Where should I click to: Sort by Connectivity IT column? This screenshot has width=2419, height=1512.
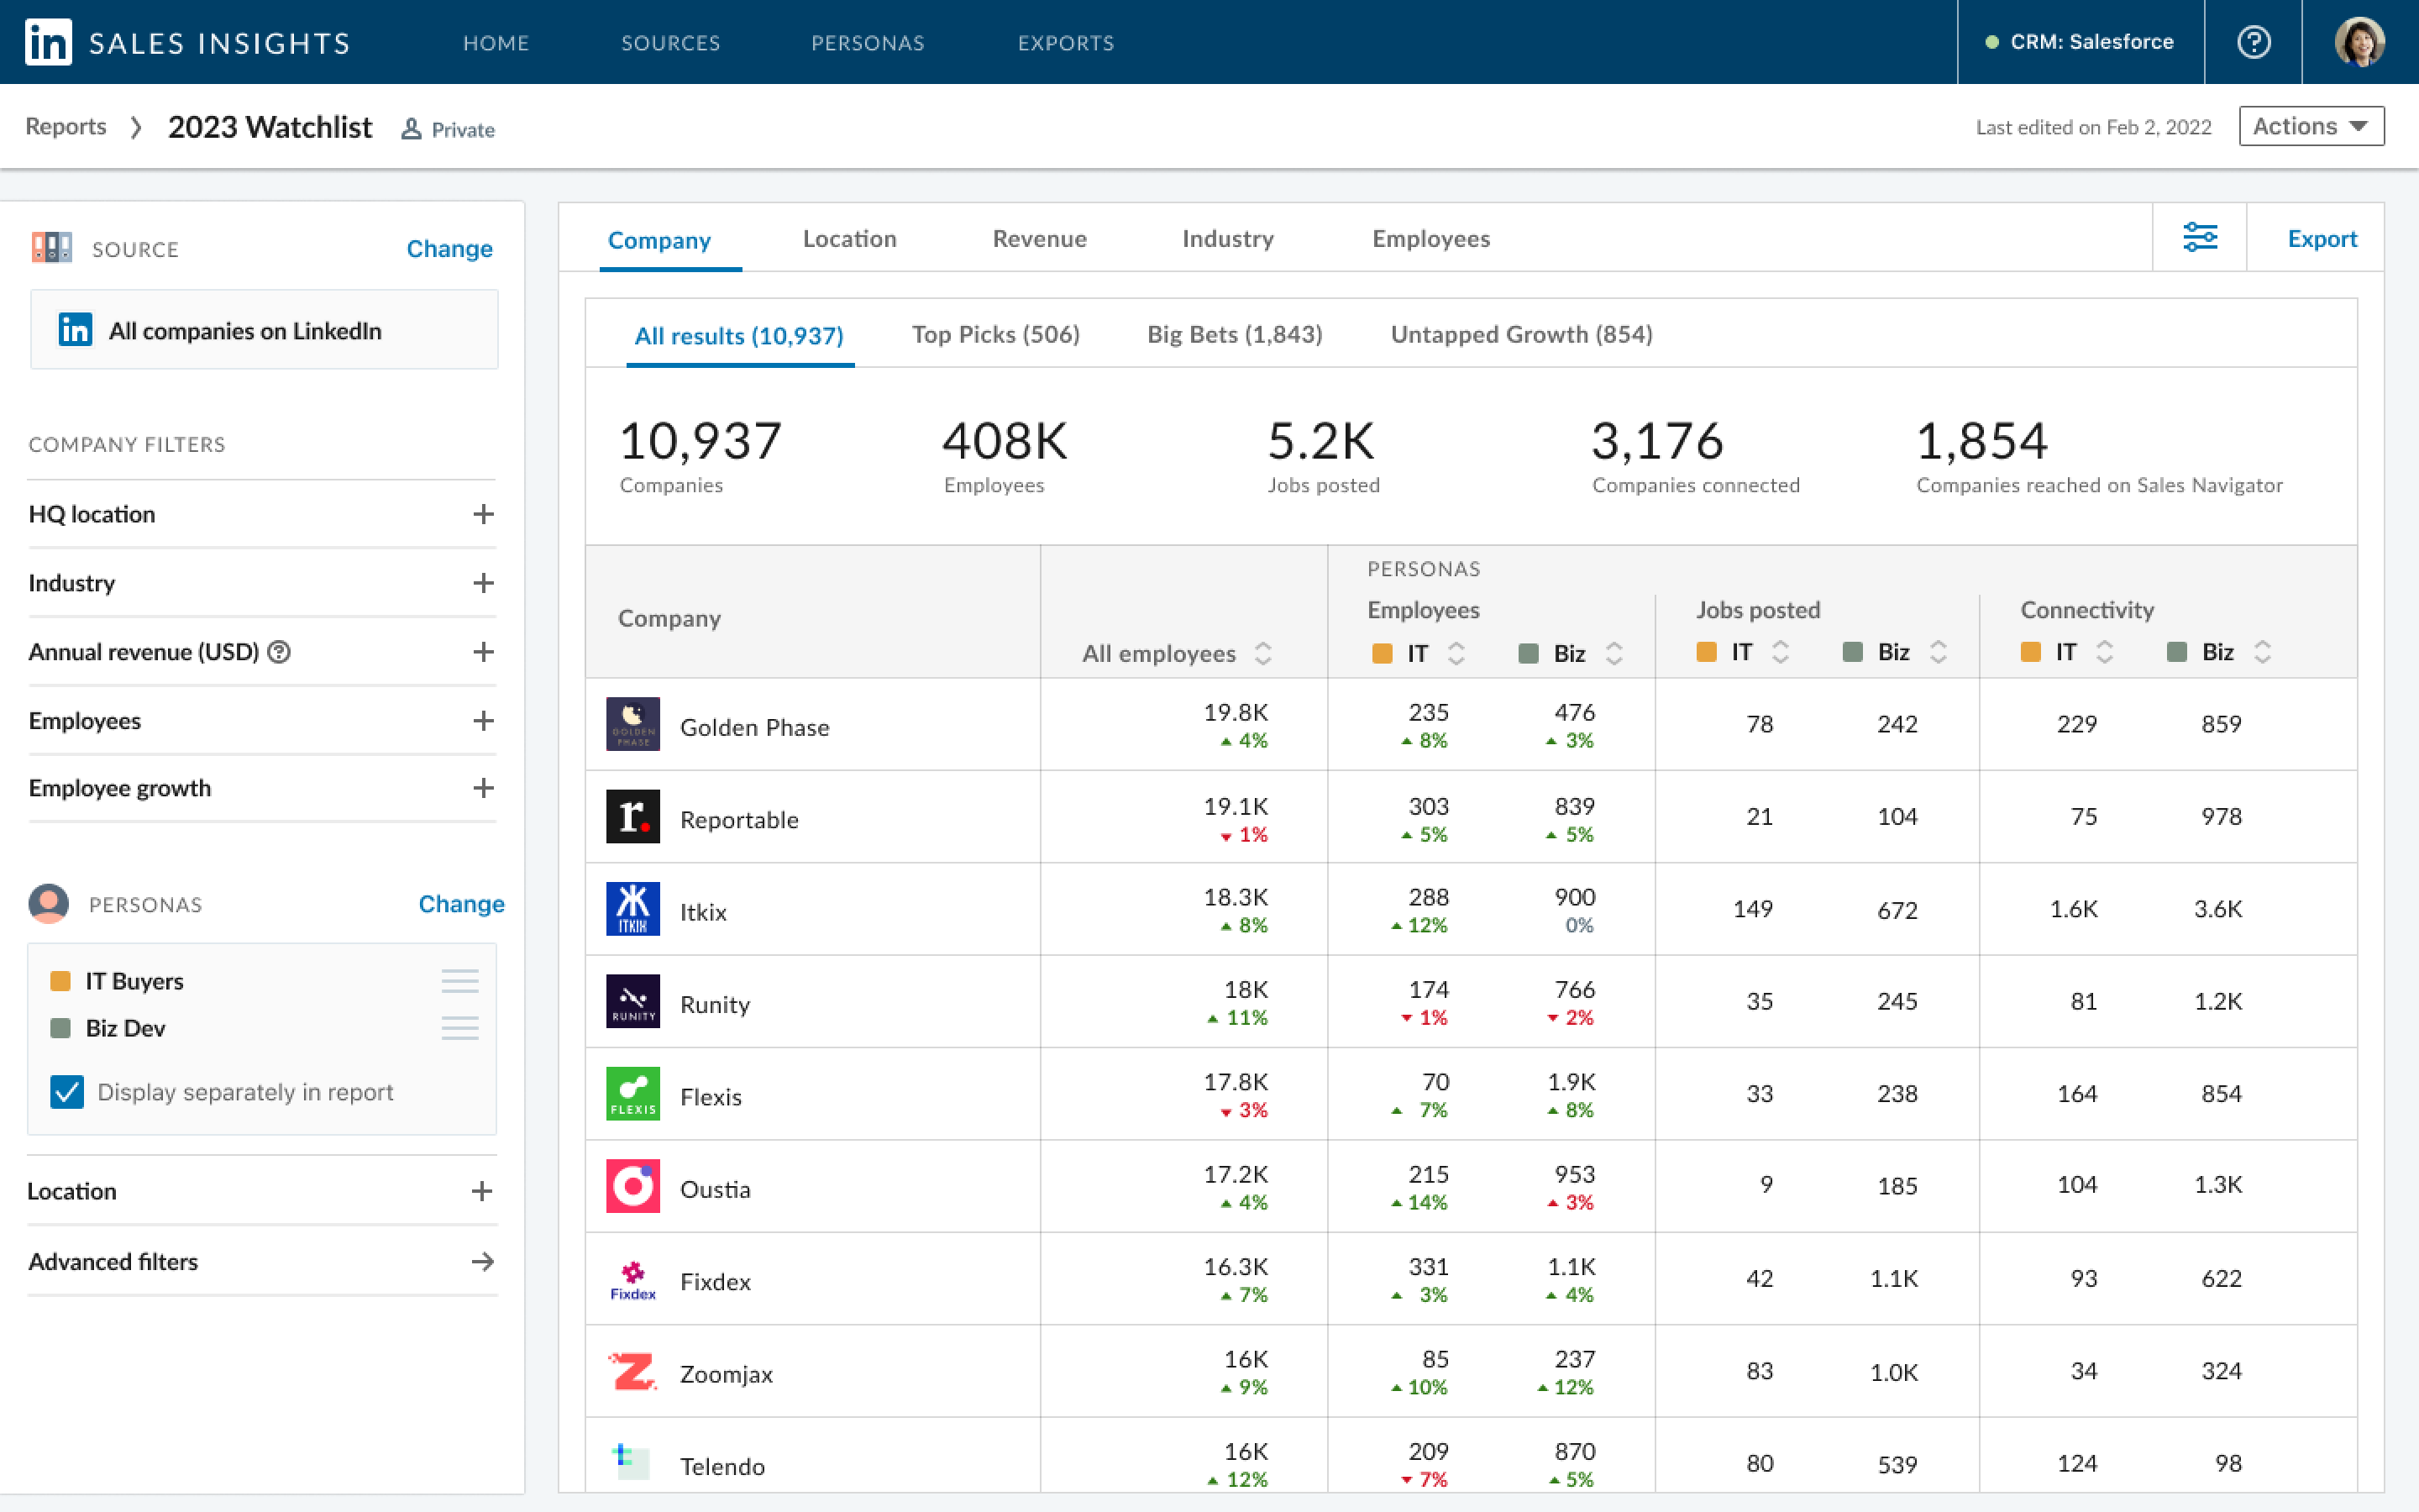point(2104,652)
